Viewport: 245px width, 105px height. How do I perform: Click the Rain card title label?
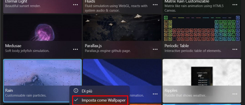9,90
